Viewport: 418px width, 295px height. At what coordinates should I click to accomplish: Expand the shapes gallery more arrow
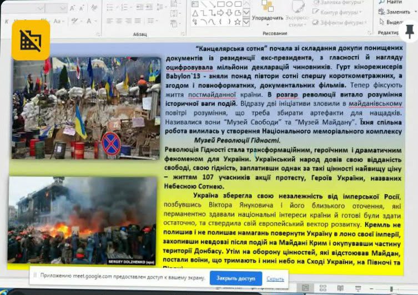point(246,22)
